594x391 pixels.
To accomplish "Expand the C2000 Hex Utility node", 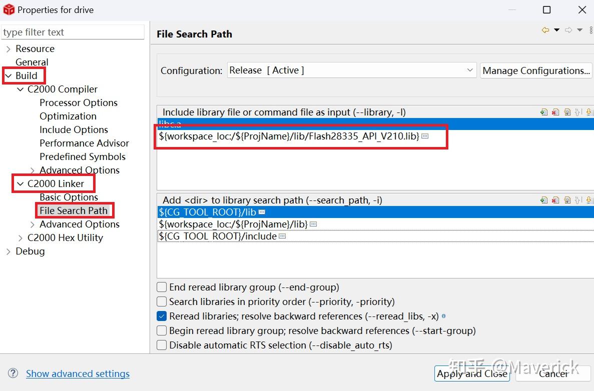I will click(x=21, y=238).
